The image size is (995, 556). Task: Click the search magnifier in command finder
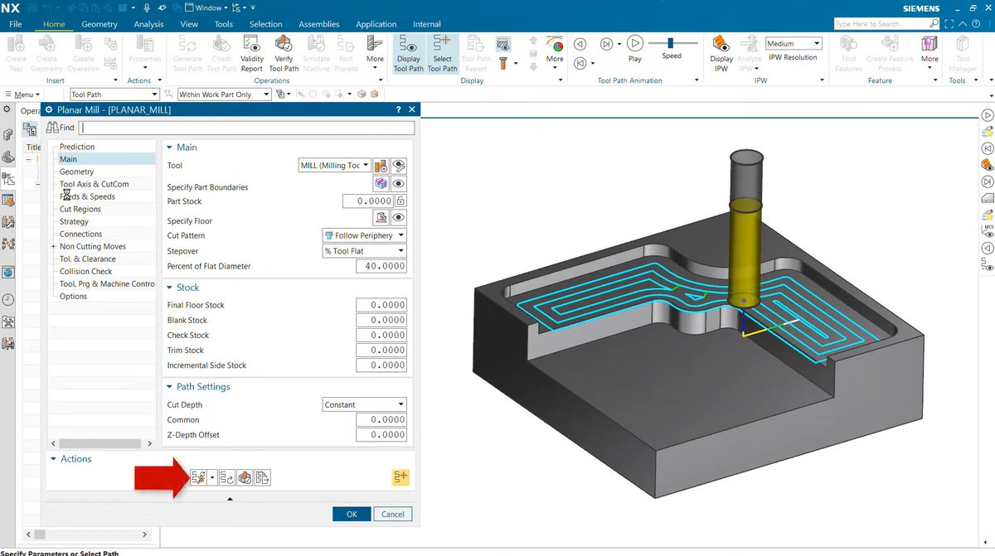tap(934, 24)
